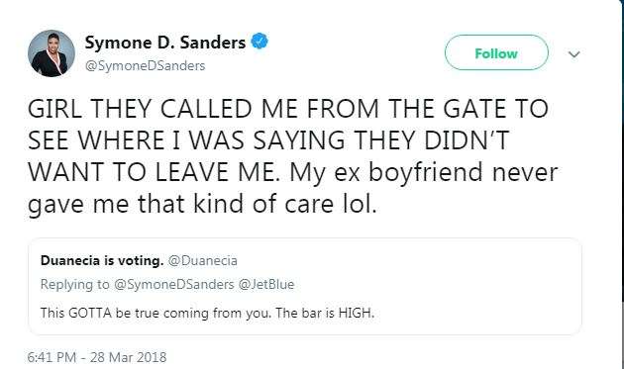Viewport: 624px width, 369px height.
Task: Click the 'Replying to' label in the quoted tweet
Action: [75, 285]
